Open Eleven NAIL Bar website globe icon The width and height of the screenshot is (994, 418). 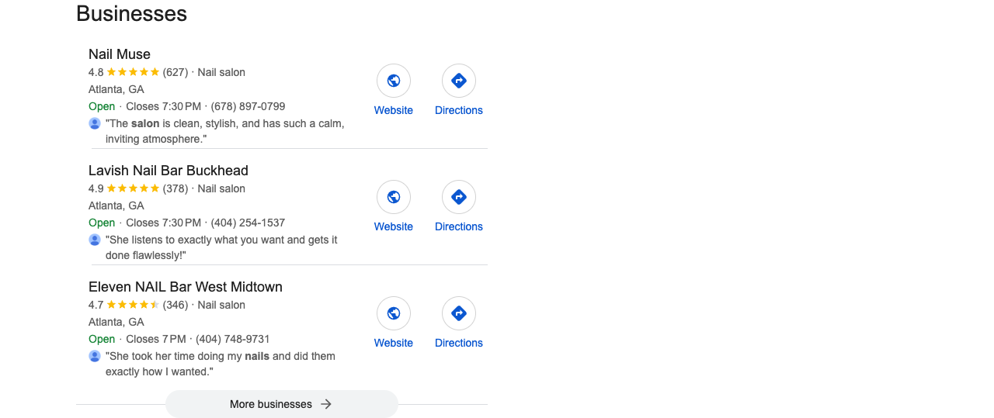394,313
